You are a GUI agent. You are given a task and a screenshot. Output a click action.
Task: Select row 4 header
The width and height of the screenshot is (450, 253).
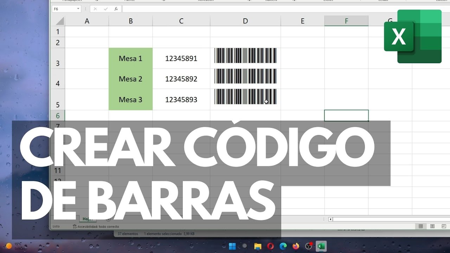click(x=58, y=79)
